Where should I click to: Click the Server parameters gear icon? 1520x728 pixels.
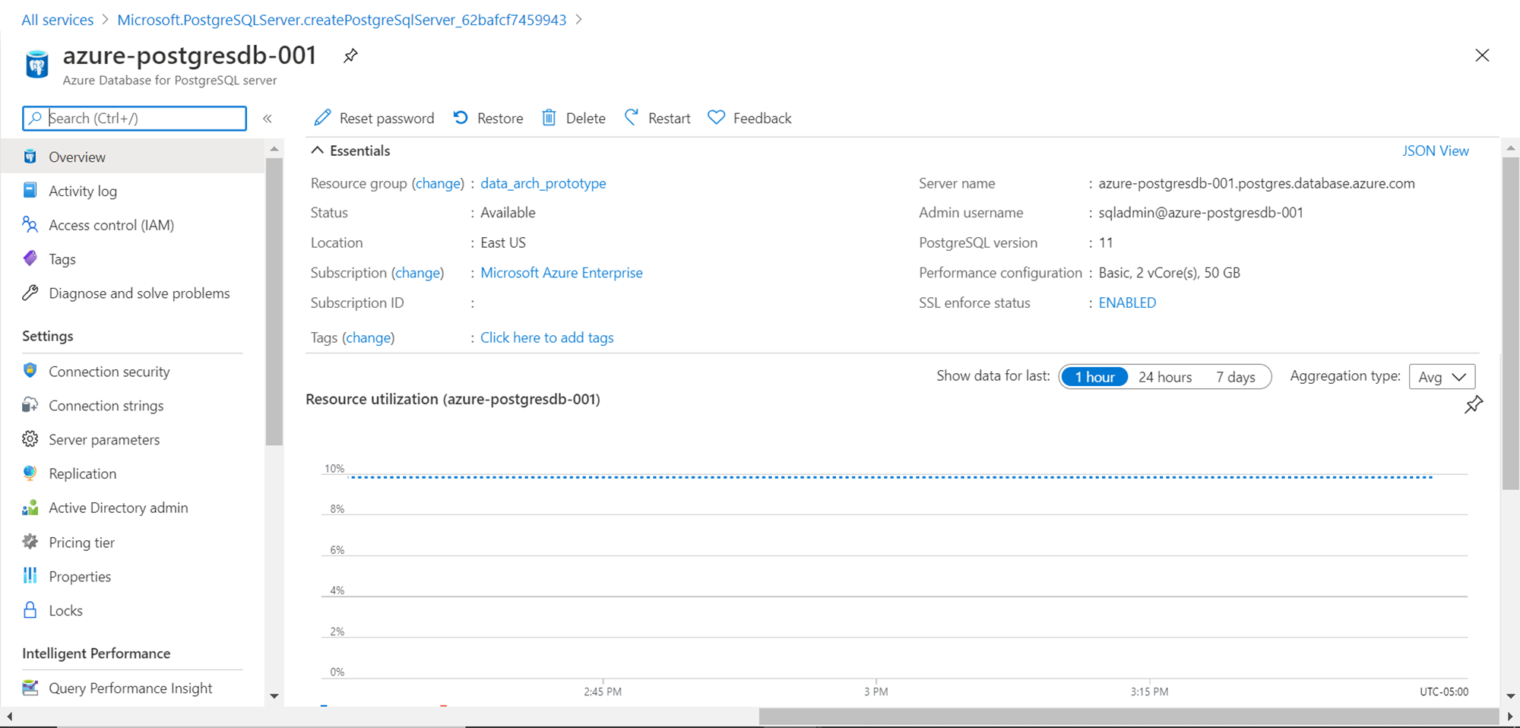tap(30, 439)
